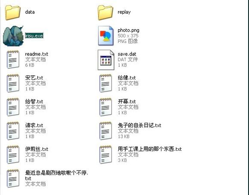
Task: Click the 13 KB size under 兔子的自杀日记.txt
Action: tap(124, 136)
